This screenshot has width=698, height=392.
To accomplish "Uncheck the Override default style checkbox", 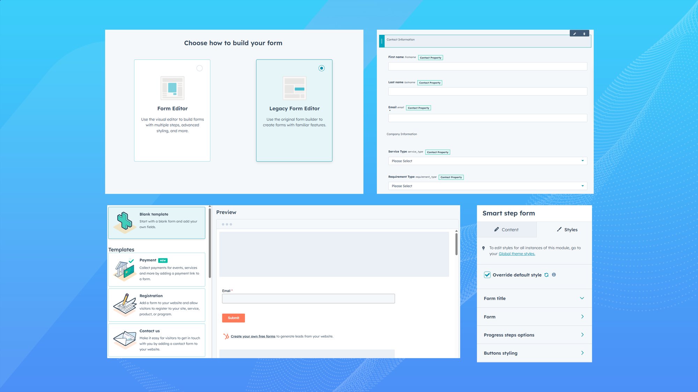I will 487,275.
